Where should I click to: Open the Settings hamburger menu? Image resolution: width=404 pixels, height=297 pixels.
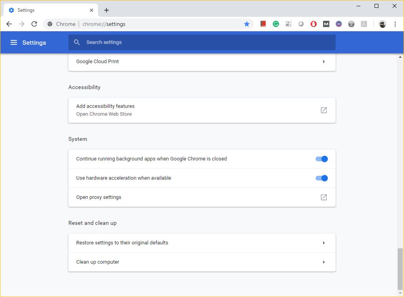pos(14,42)
